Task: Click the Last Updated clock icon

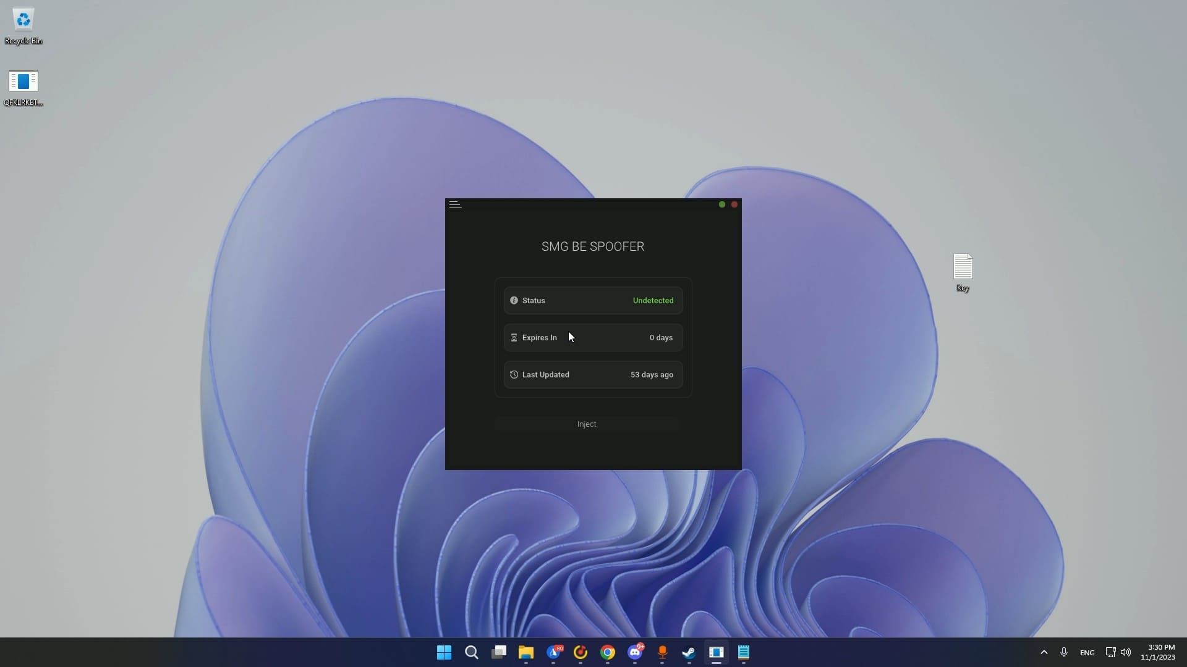Action: (x=514, y=375)
